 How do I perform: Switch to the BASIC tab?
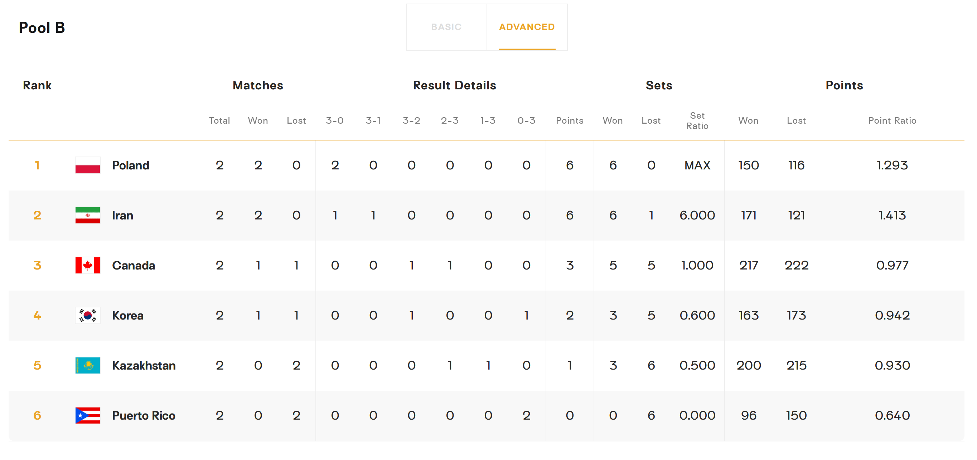[446, 27]
